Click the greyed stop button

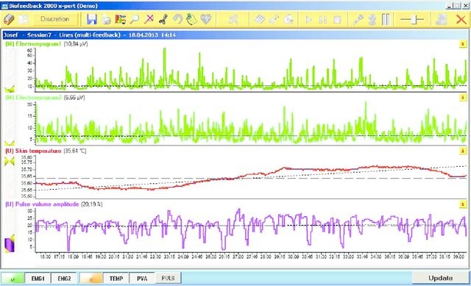[337, 20]
